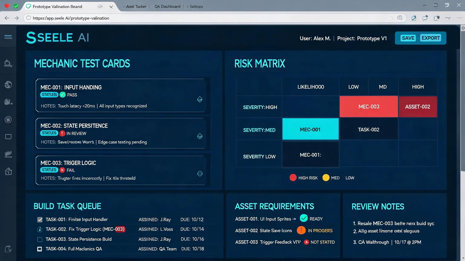Select the MEC-001: cell in Severity Low row

pyautogui.click(x=310, y=155)
